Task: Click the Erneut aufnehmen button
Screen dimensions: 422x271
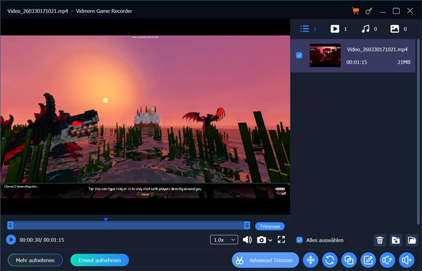Action: (100, 260)
